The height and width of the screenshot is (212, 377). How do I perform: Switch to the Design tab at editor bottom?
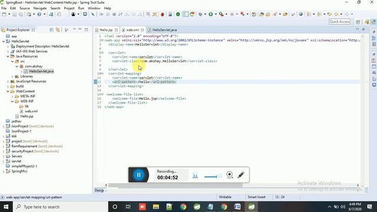pyautogui.click(x=99, y=190)
